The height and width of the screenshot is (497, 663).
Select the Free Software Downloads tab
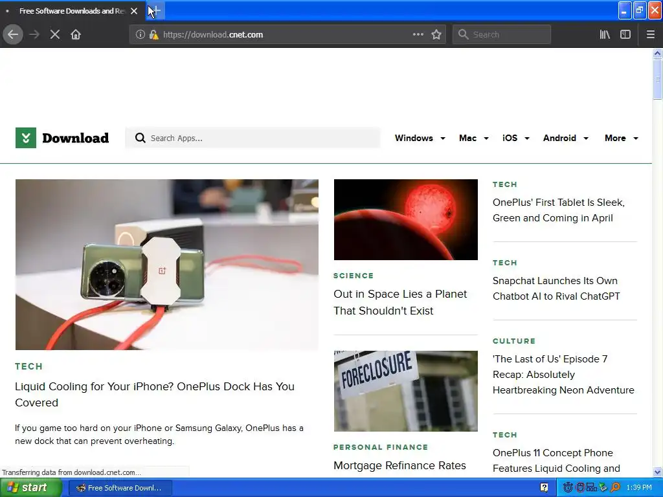click(73, 11)
